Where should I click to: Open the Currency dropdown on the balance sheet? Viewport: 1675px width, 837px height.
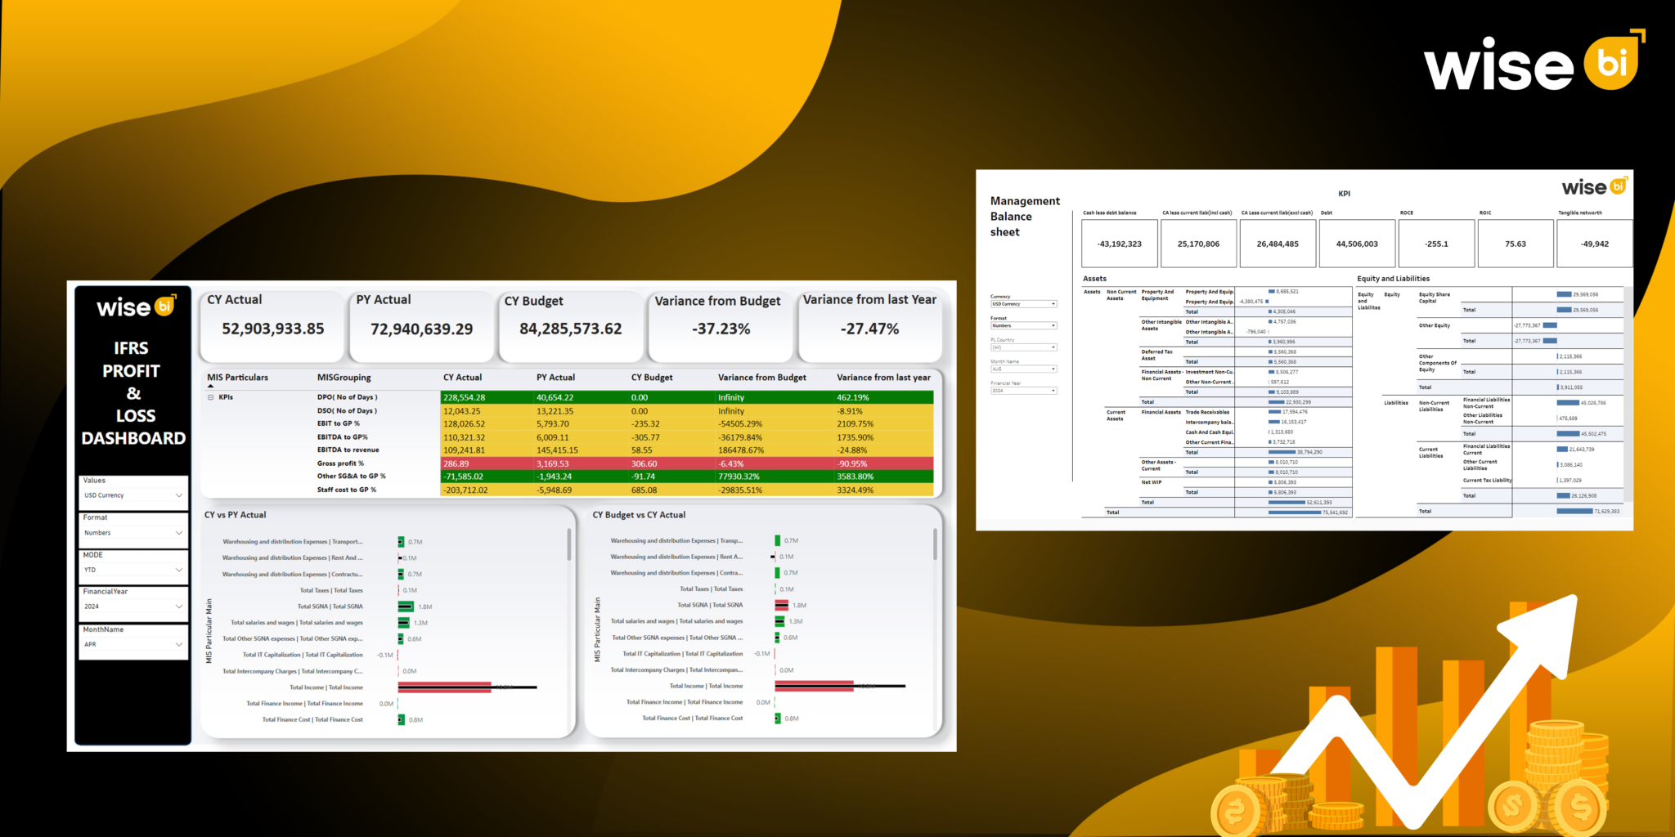pos(1023,303)
